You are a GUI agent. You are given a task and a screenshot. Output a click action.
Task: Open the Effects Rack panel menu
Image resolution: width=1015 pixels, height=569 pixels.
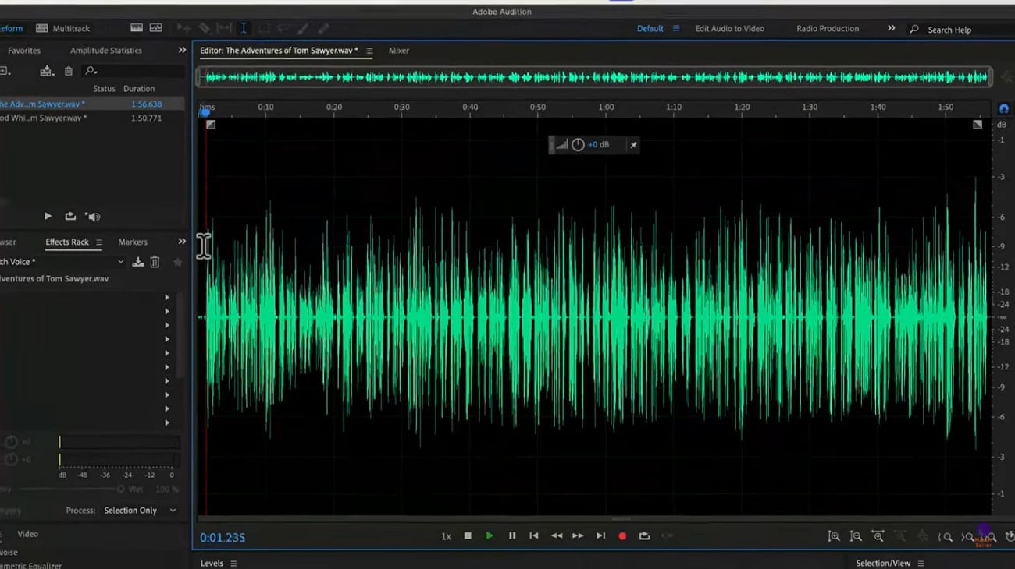click(x=99, y=242)
